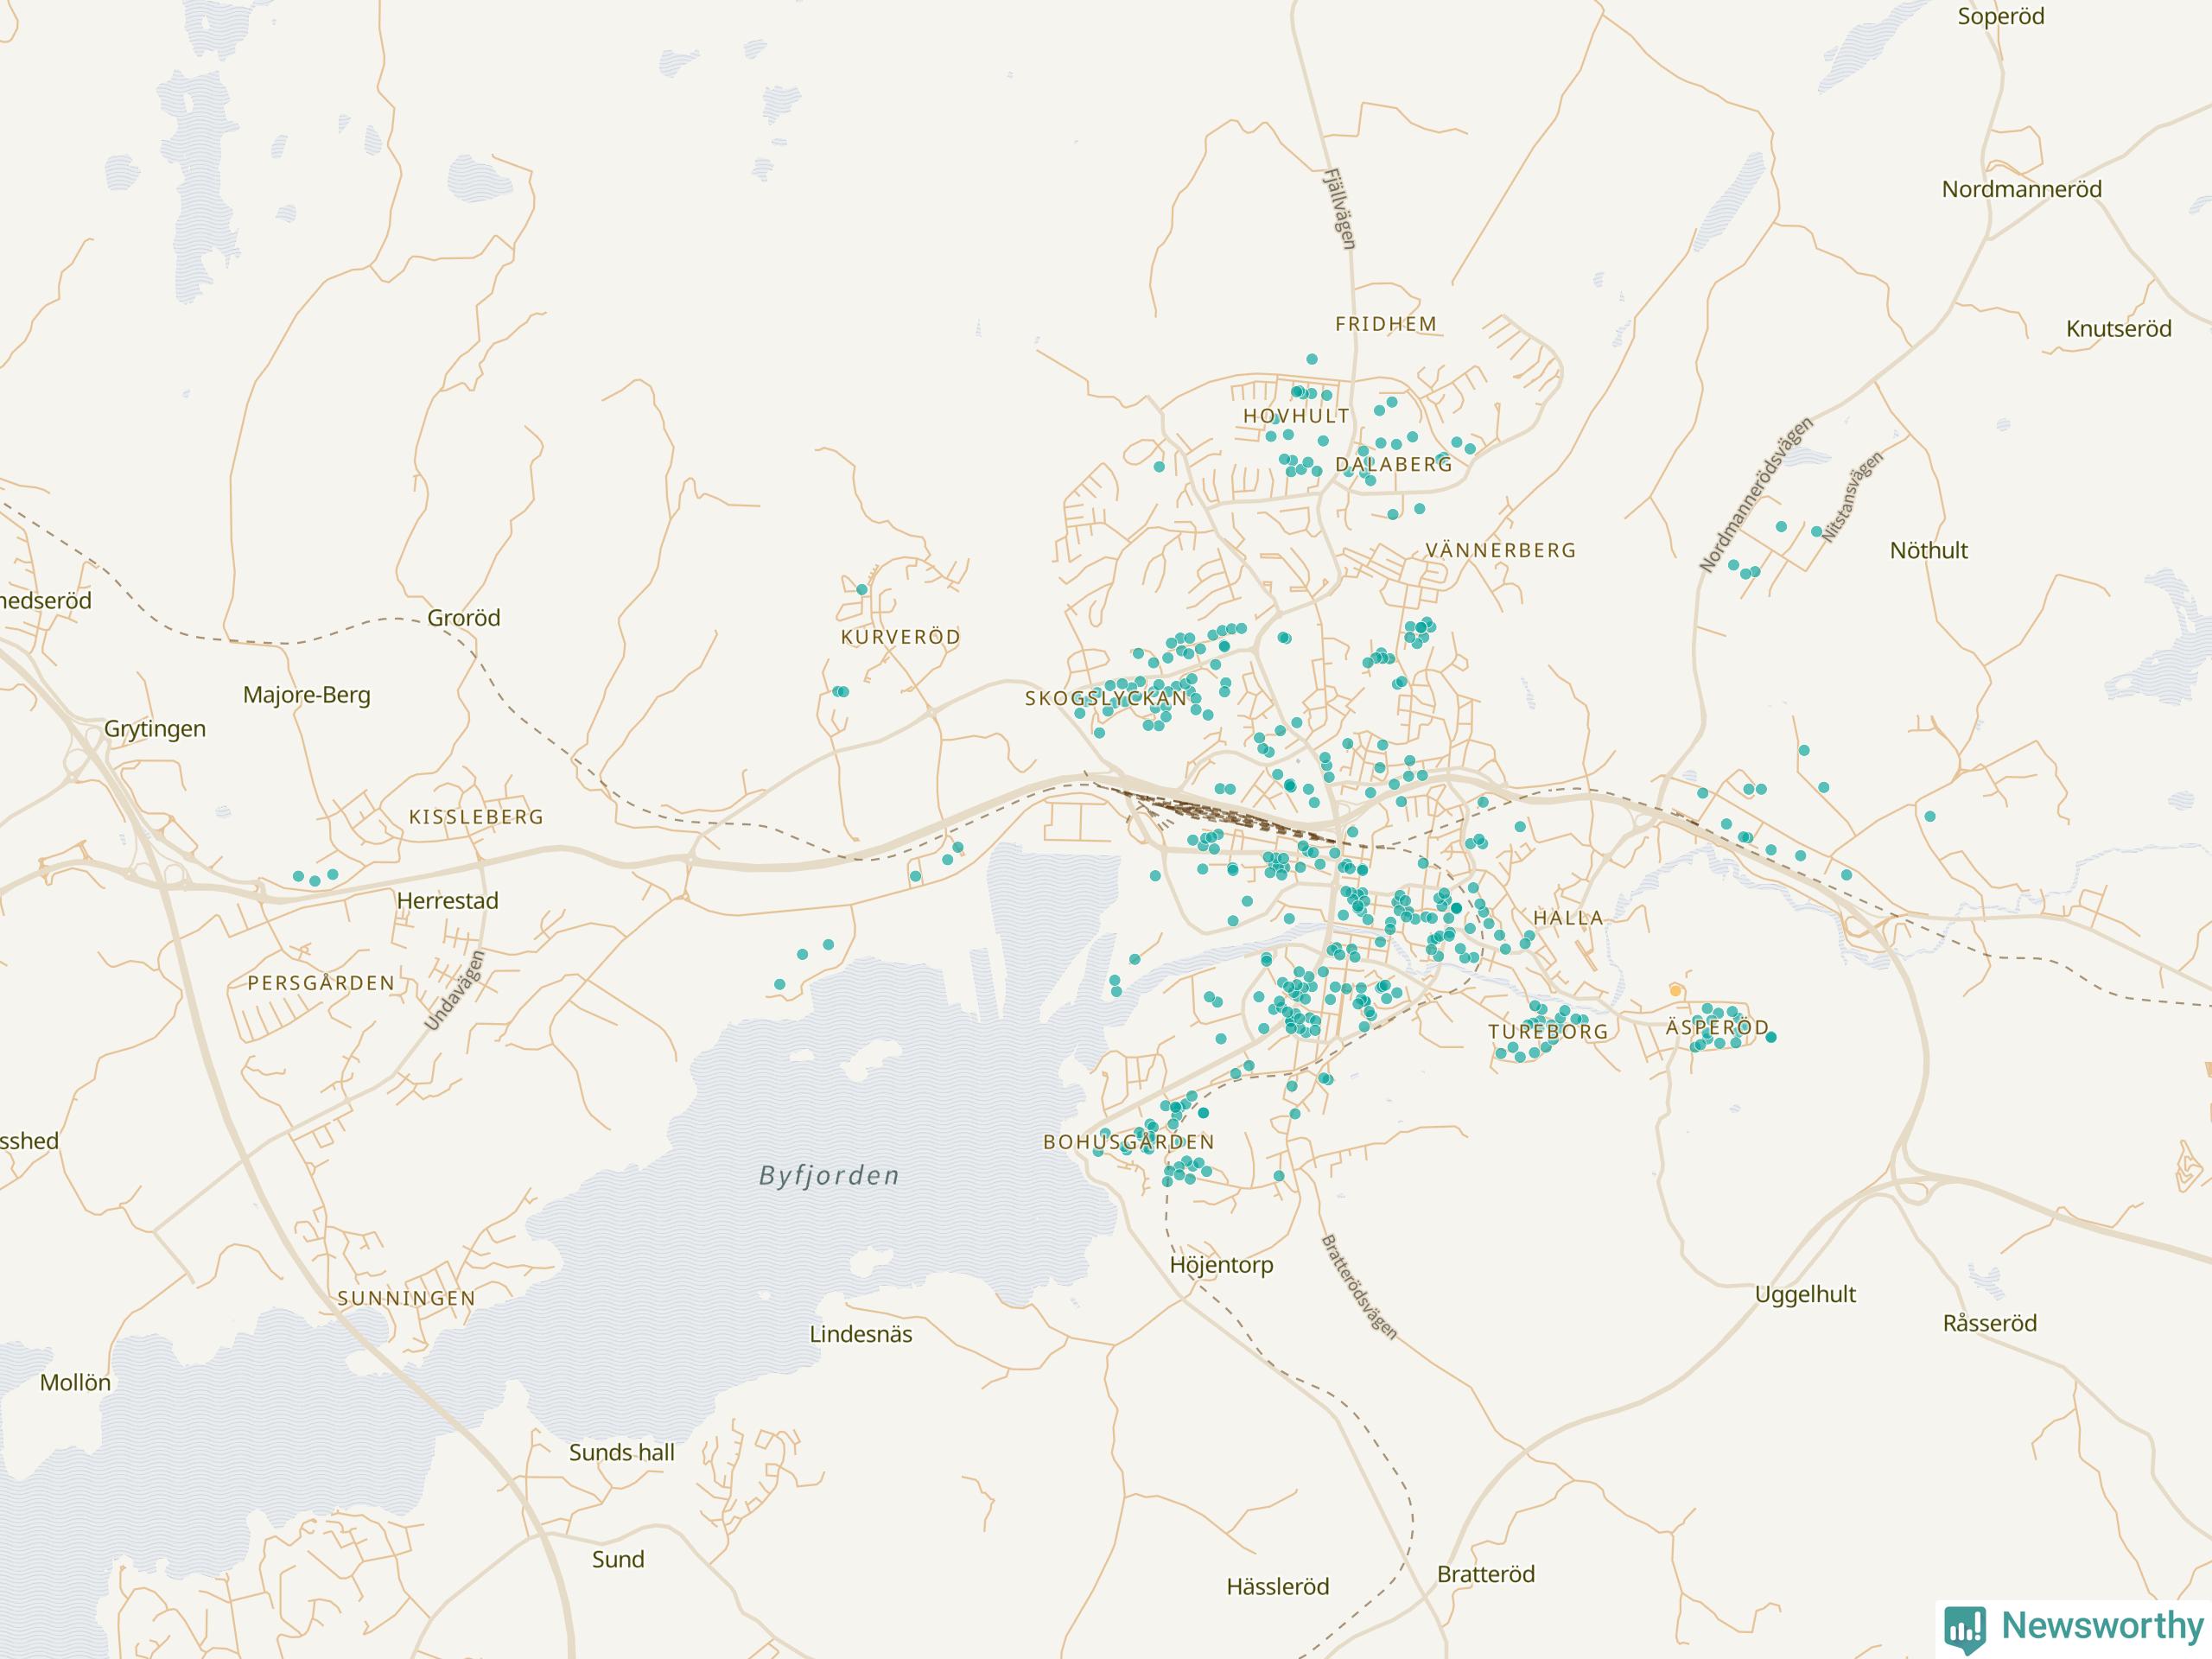Click the isolated teal dot west of Hovhult

coord(1159,467)
